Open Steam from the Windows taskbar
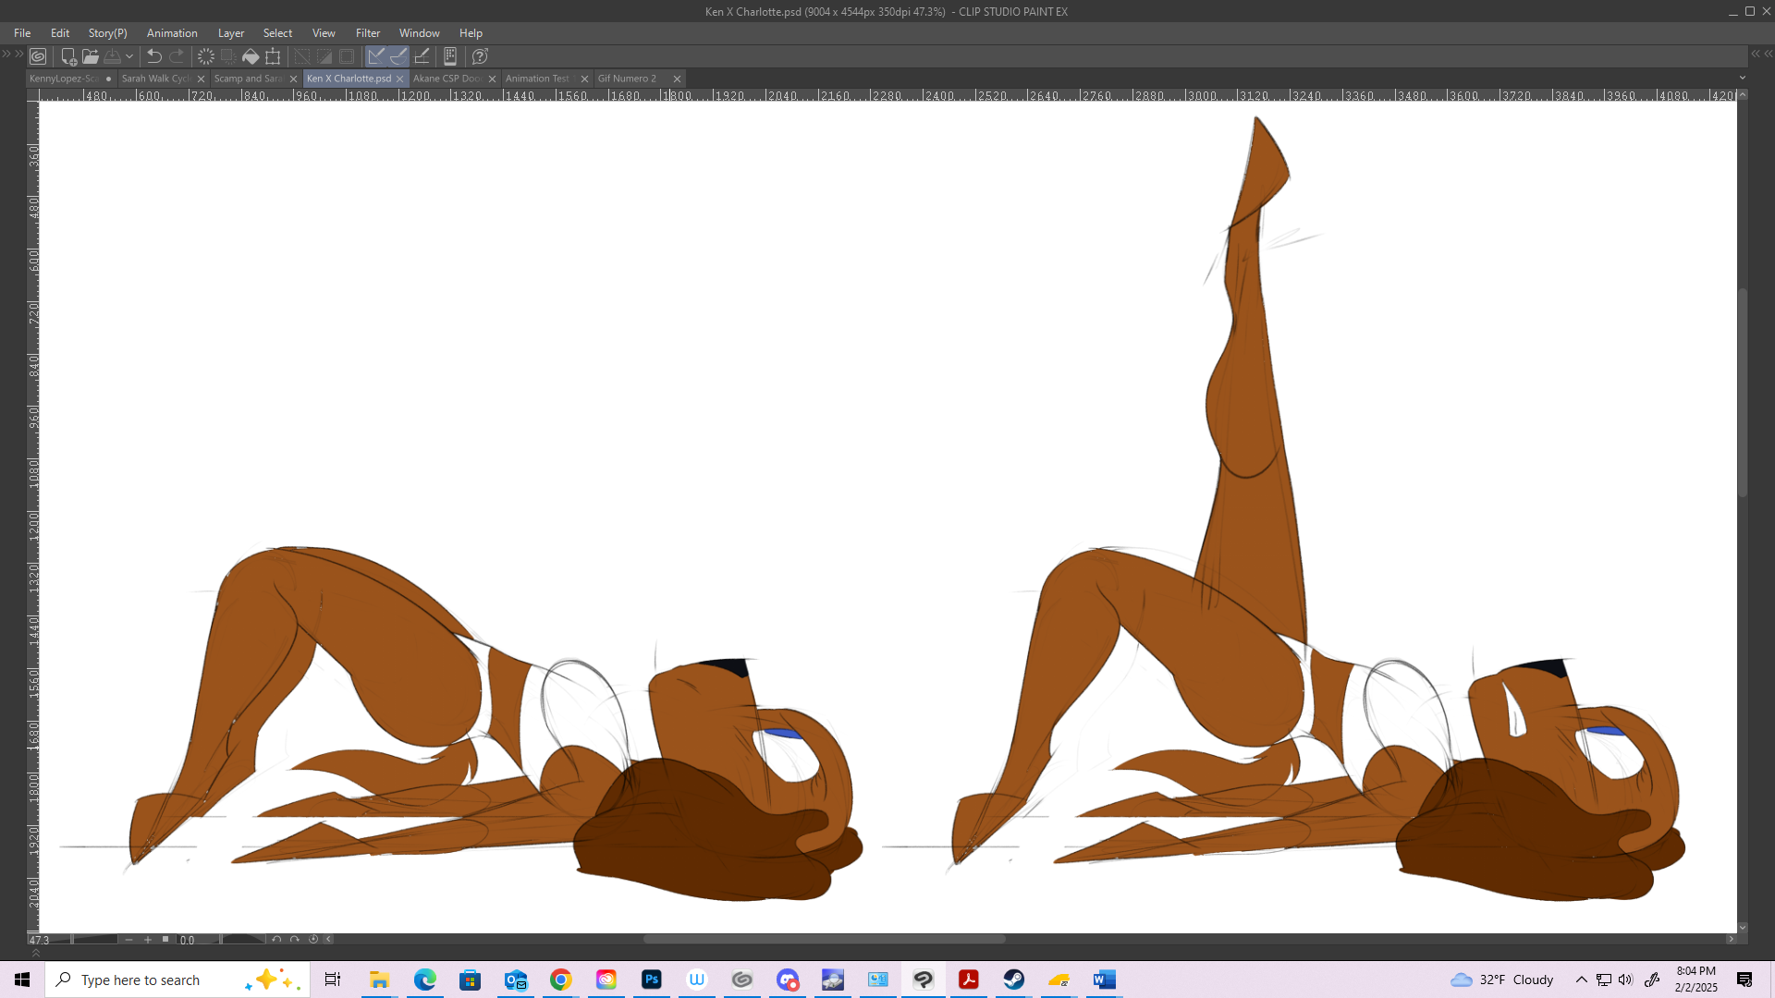1775x998 pixels. 1014,980
